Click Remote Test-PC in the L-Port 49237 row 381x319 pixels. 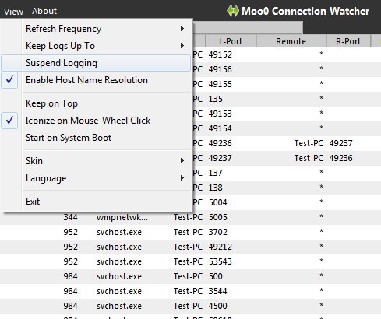click(309, 158)
